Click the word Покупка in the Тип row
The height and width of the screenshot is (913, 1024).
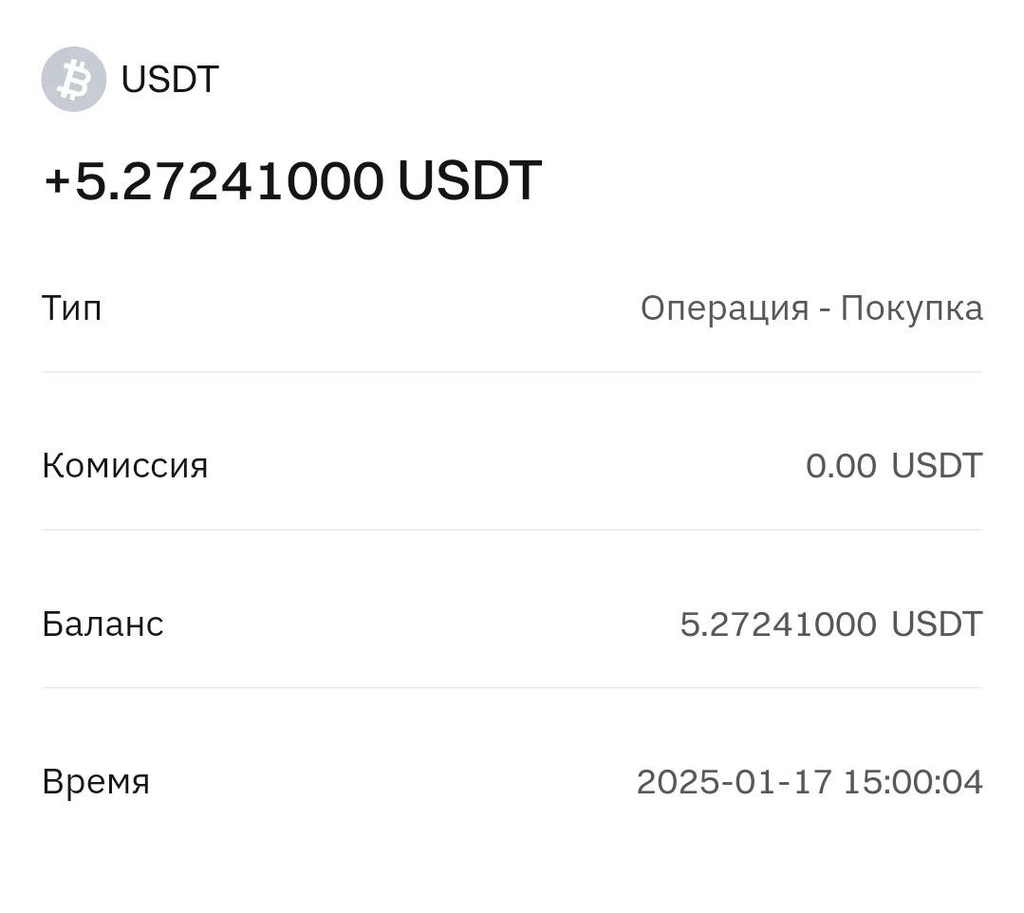pos(911,308)
